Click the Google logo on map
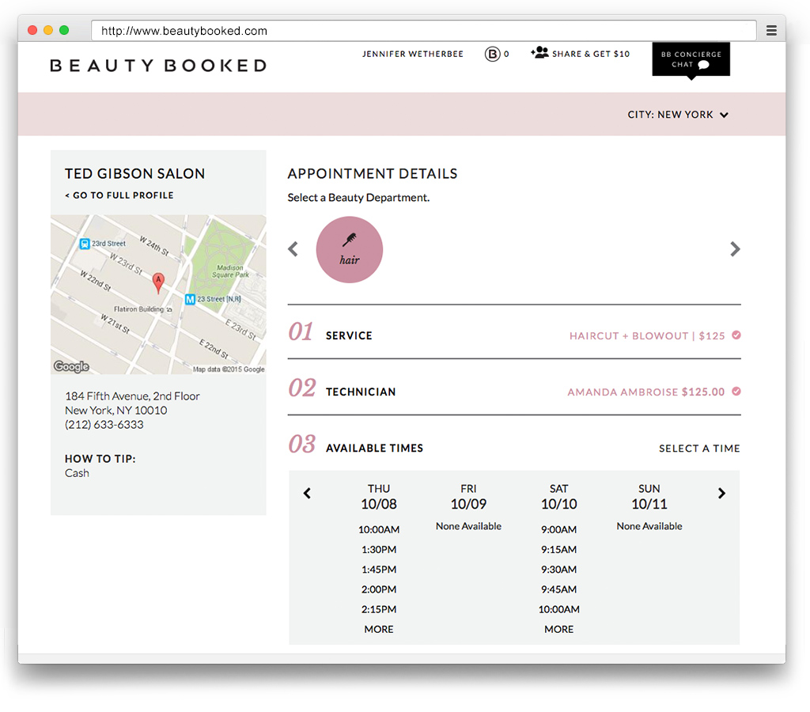 [x=71, y=366]
